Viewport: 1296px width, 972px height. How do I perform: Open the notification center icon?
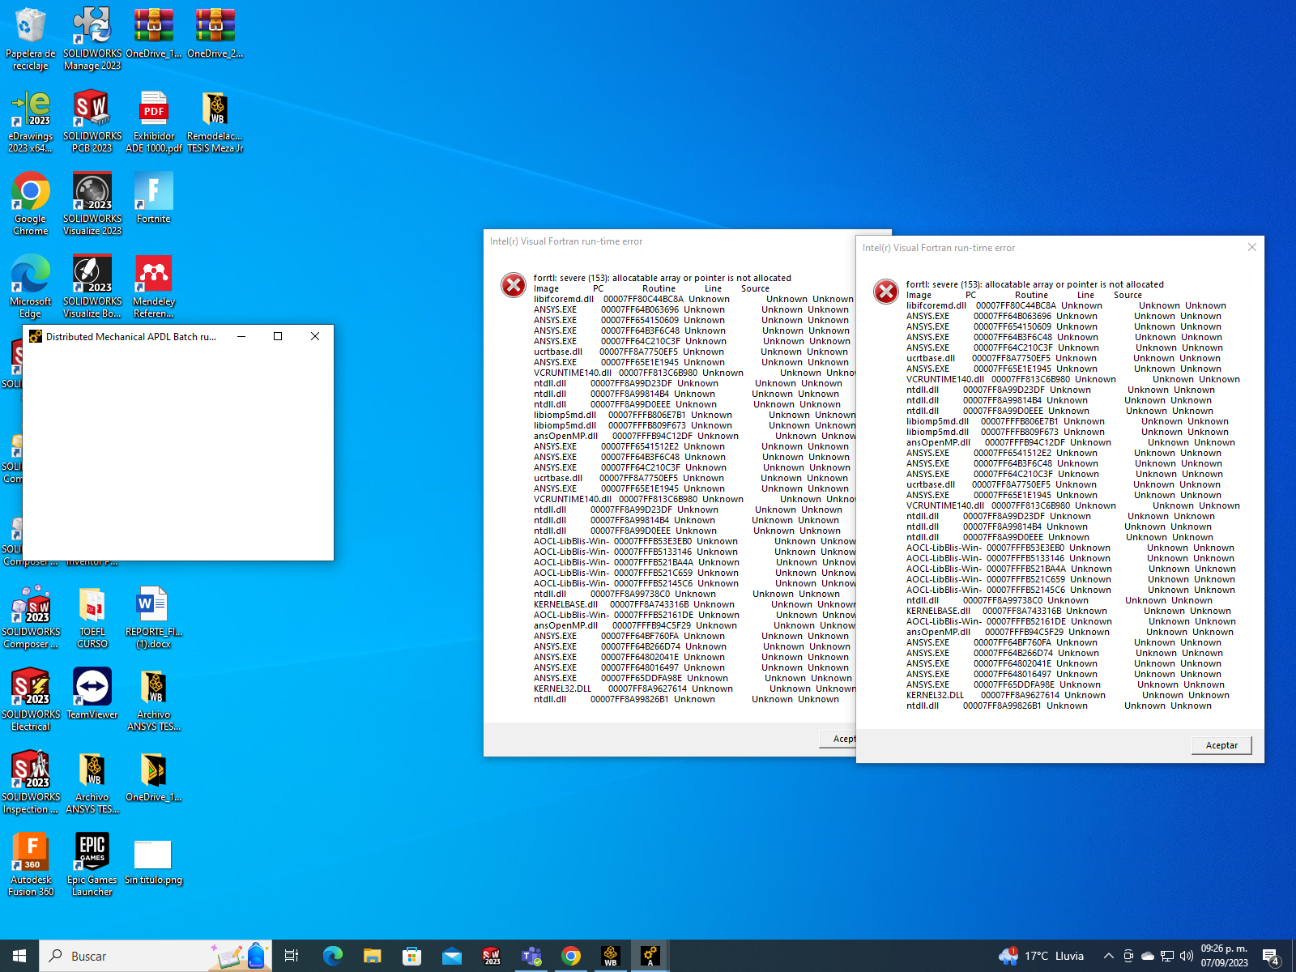click(1271, 956)
